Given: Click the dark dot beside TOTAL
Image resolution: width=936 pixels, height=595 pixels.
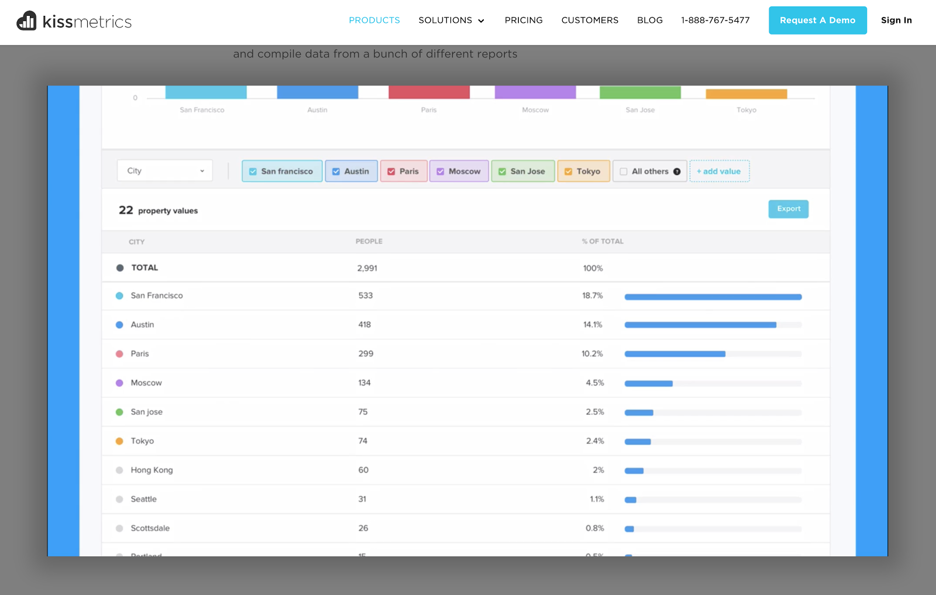Looking at the screenshot, I should [120, 268].
